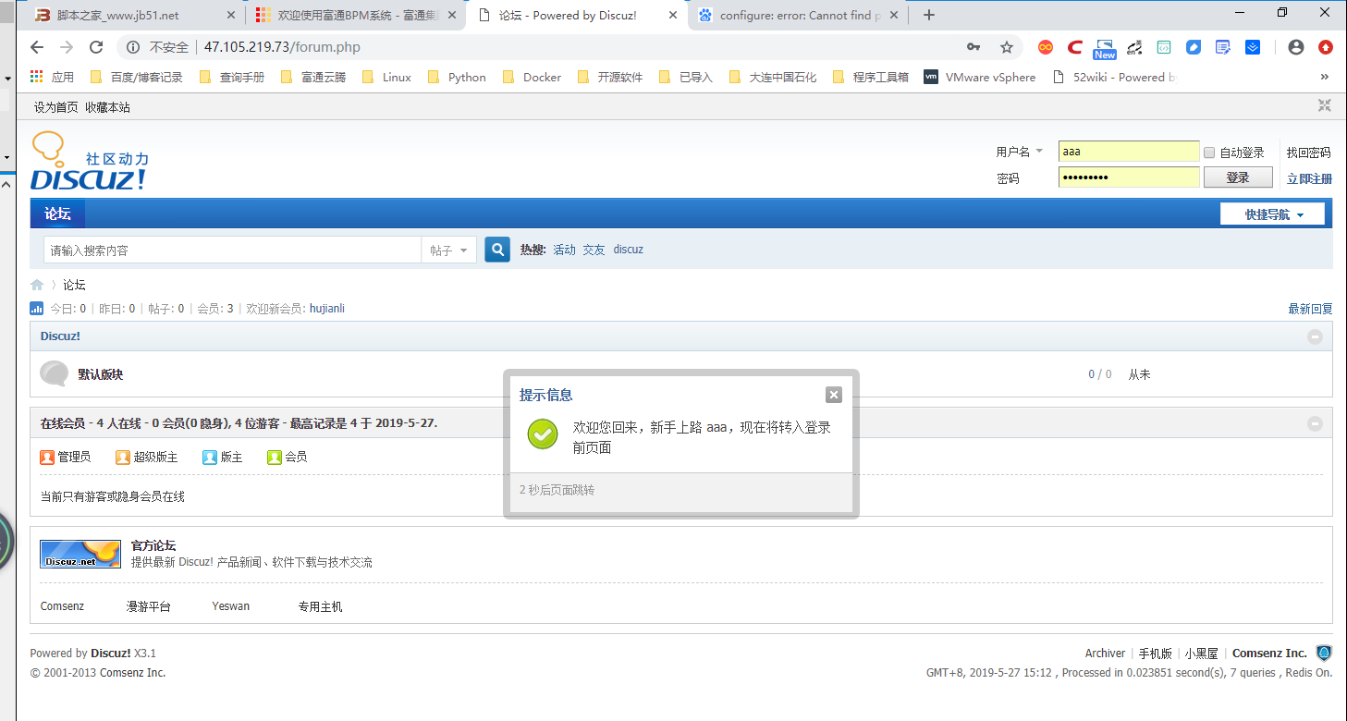Switch to the configure: error browser tab
Image resolution: width=1347 pixels, height=721 pixels.
click(x=799, y=16)
